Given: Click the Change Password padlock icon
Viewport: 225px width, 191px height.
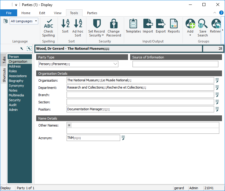Looking at the screenshot, I should pyautogui.click(x=114, y=24).
